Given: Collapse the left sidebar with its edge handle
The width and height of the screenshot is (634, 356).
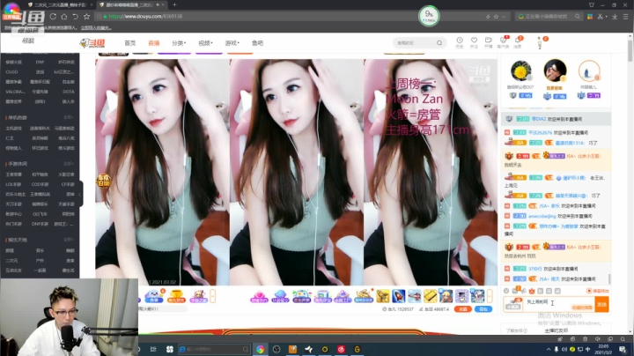Looking at the screenshot, I should (80, 194).
